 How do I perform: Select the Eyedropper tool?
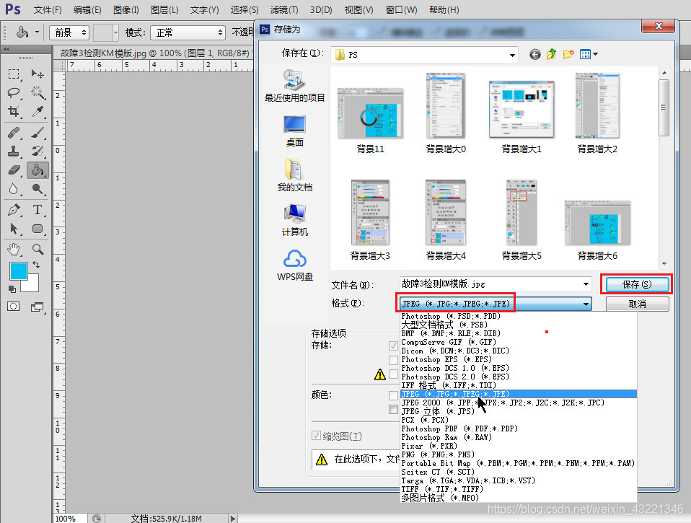(x=38, y=112)
